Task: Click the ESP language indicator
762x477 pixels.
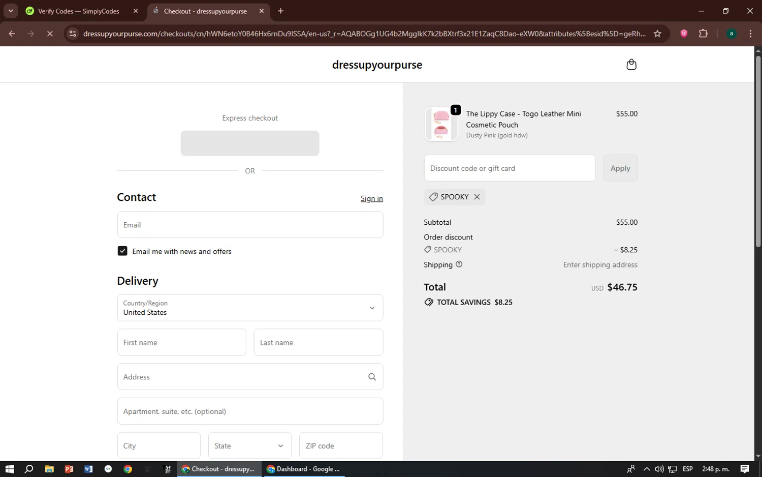Action: coord(688,469)
